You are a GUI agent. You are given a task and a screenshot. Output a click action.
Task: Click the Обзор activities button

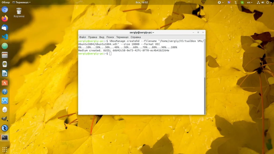point(6,2)
